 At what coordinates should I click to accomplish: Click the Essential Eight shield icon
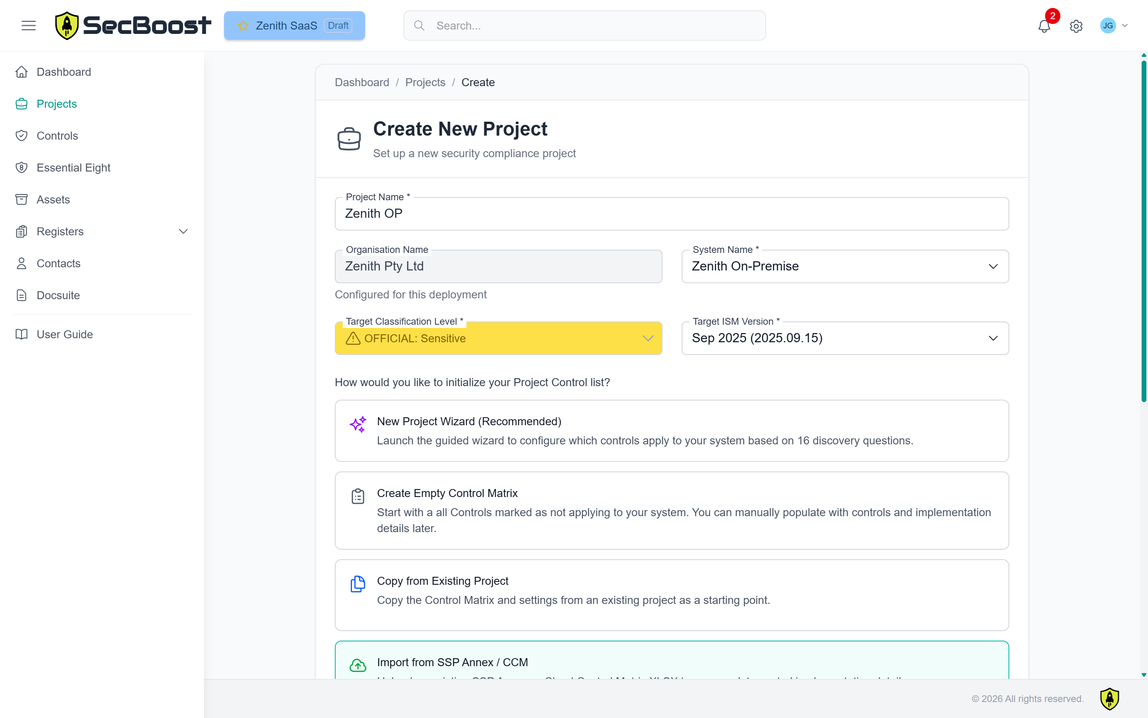click(x=22, y=168)
